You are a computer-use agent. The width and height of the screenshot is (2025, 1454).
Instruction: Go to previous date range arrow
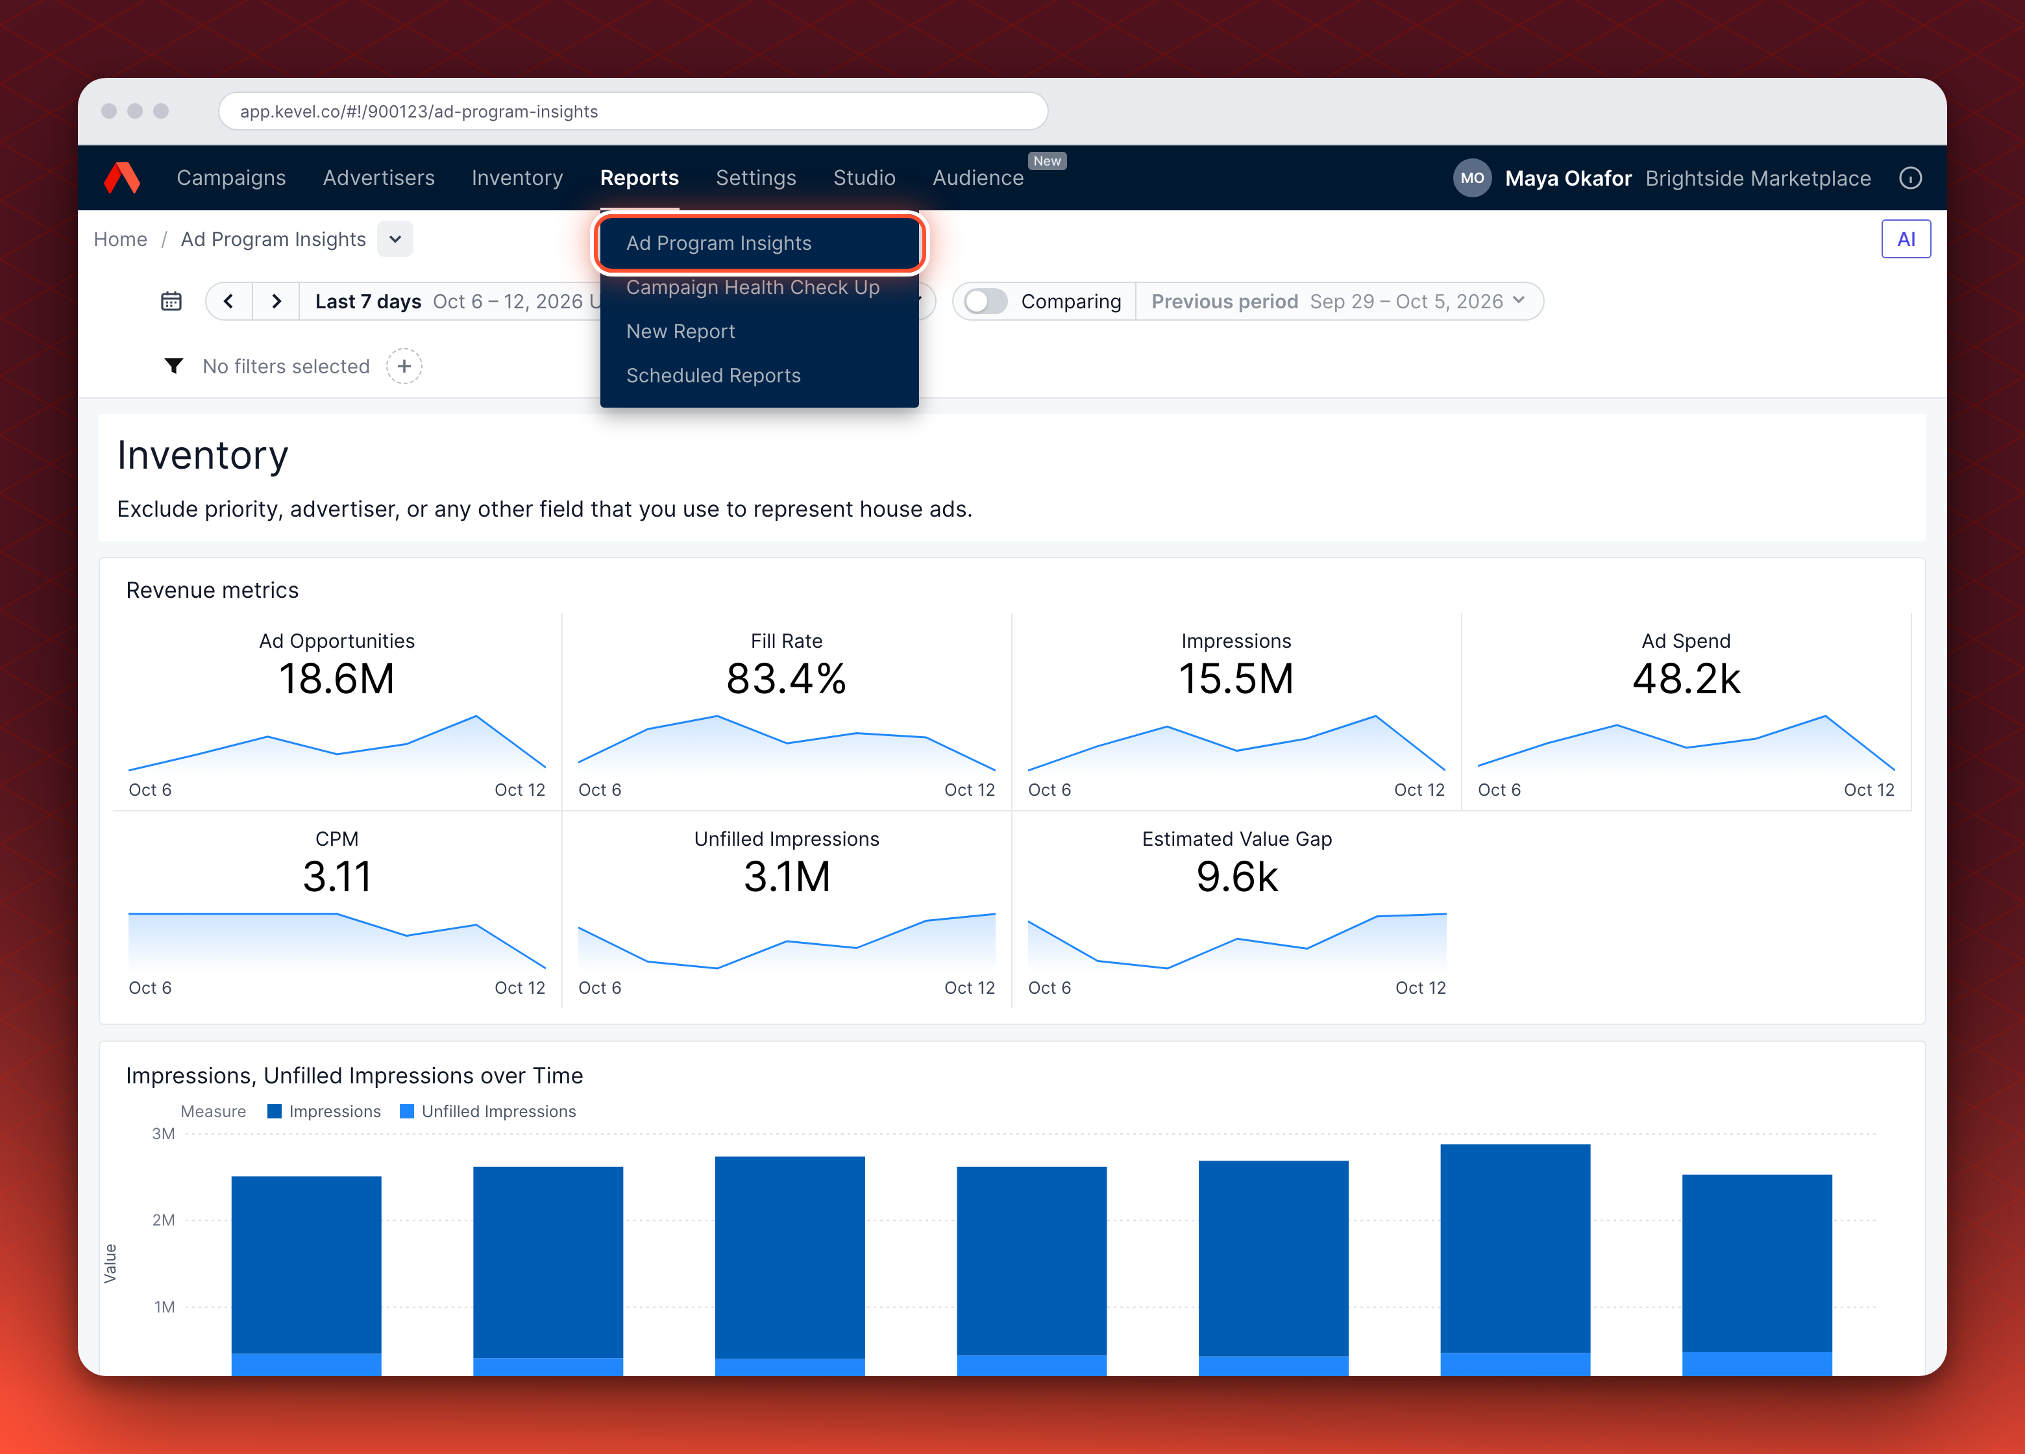[228, 301]
